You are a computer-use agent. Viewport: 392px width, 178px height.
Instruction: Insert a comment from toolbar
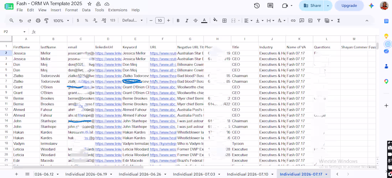[x=302, y=21]
